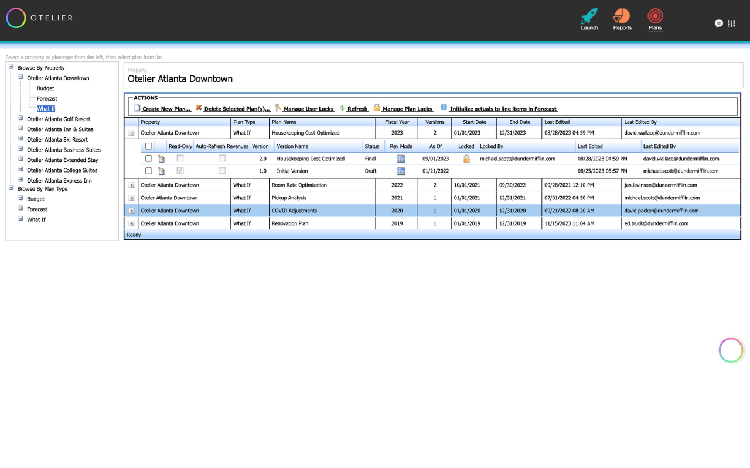Open the settings sliders icon in header
This screenshot has height=468, width=750.
pos(731,23)
